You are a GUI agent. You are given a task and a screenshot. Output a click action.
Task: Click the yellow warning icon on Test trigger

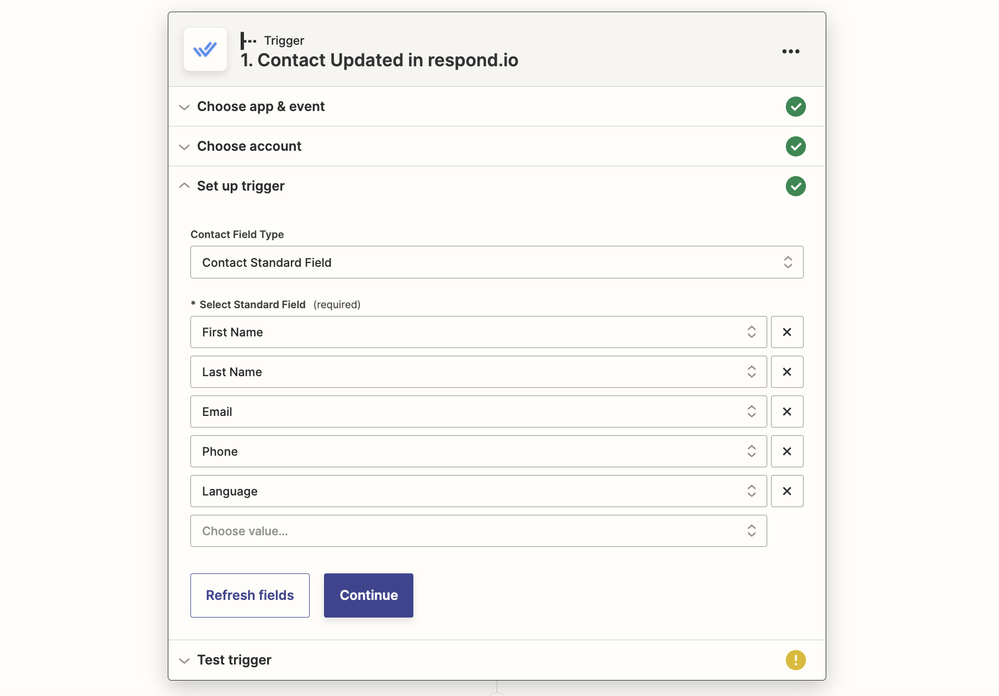click(795, 660)
